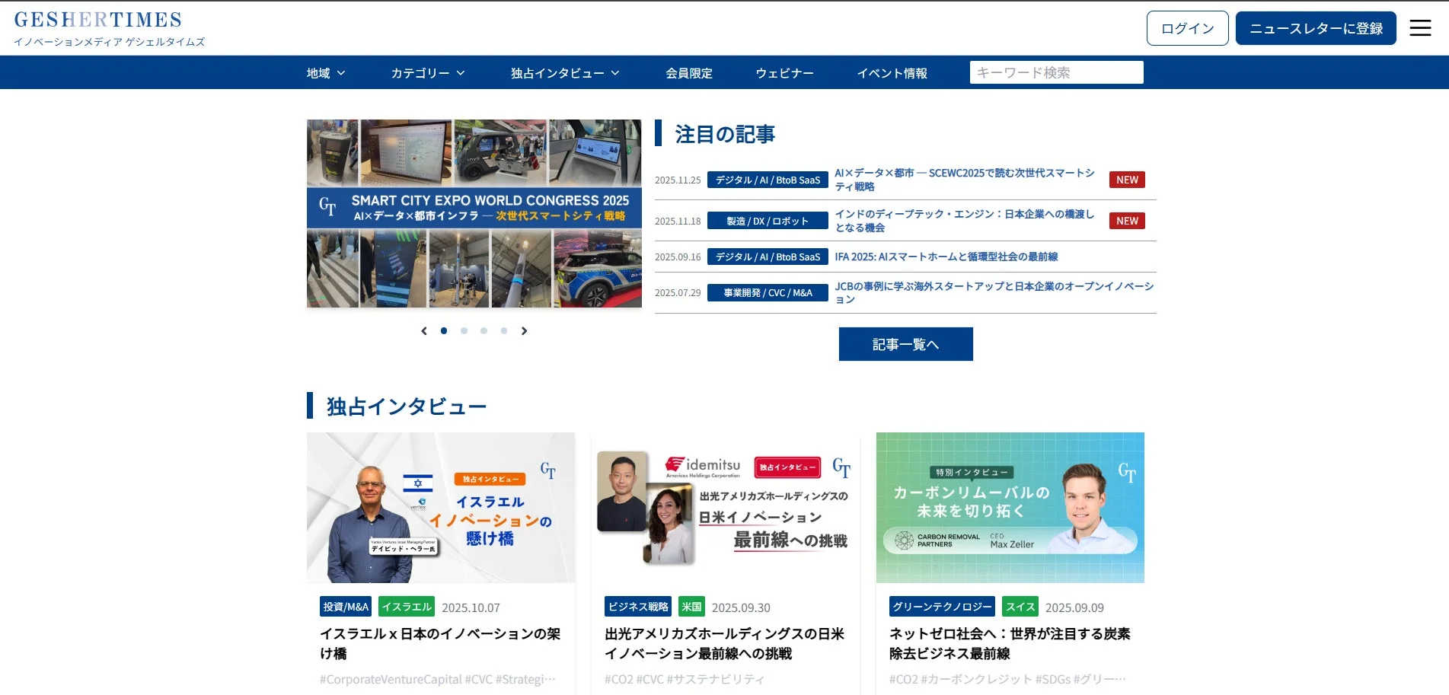This screenshot has width=1449, height=695.
Task: Open the 会員限定 menu item
Action: pos(688,72)
